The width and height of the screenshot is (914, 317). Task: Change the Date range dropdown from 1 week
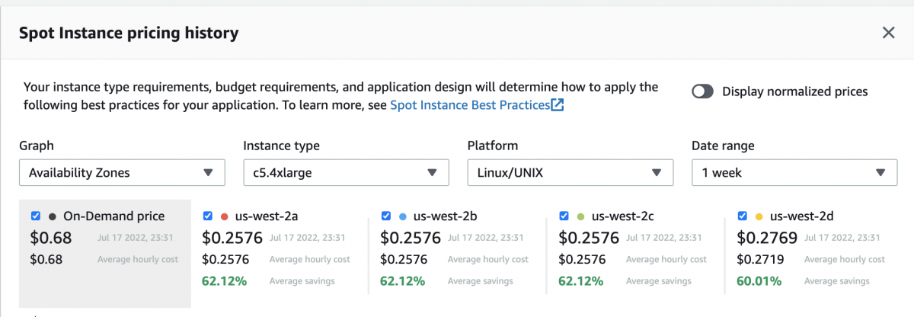tap(794, 172)
